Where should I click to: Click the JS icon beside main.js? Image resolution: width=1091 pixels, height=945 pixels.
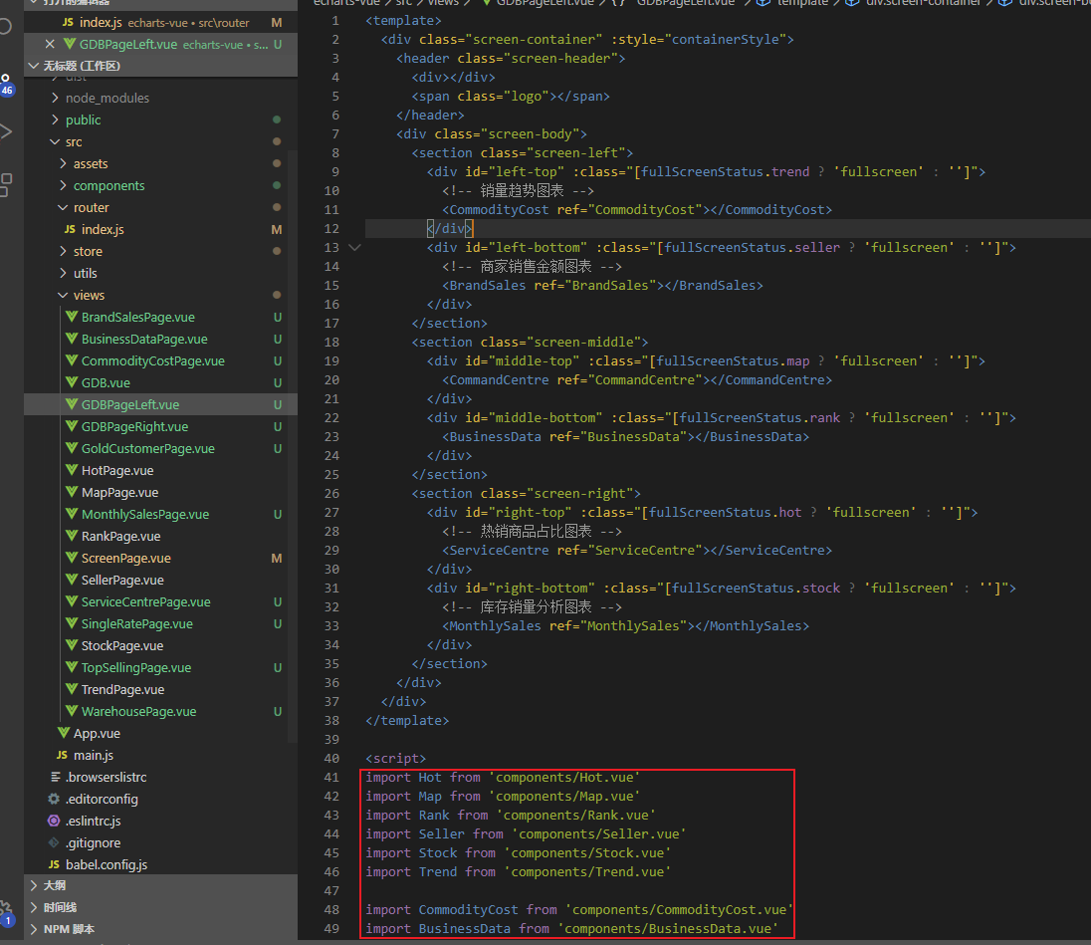click(62, 755)
